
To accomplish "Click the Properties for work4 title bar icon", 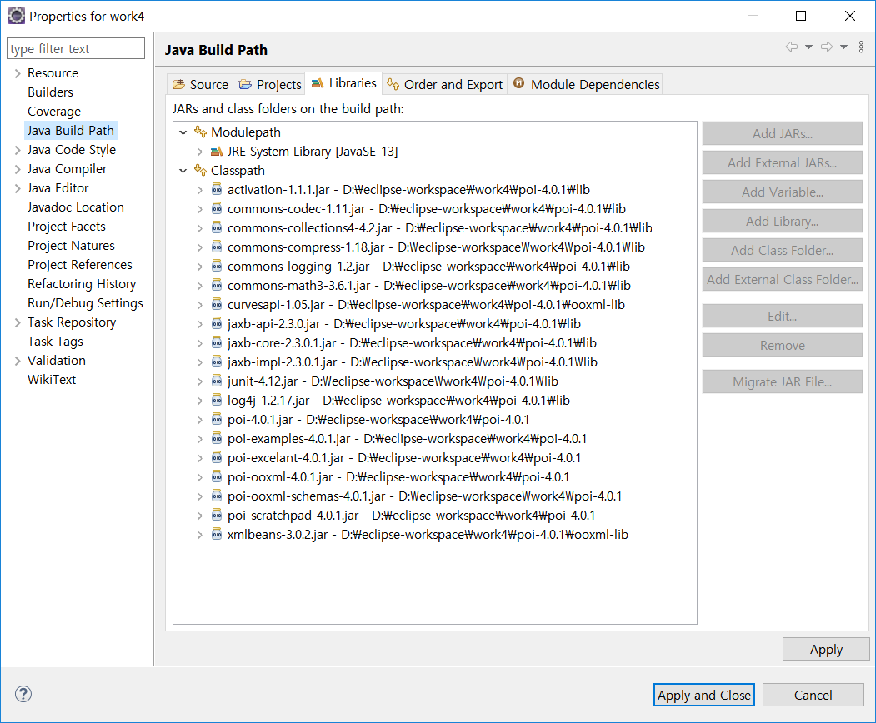I will 16,16.
